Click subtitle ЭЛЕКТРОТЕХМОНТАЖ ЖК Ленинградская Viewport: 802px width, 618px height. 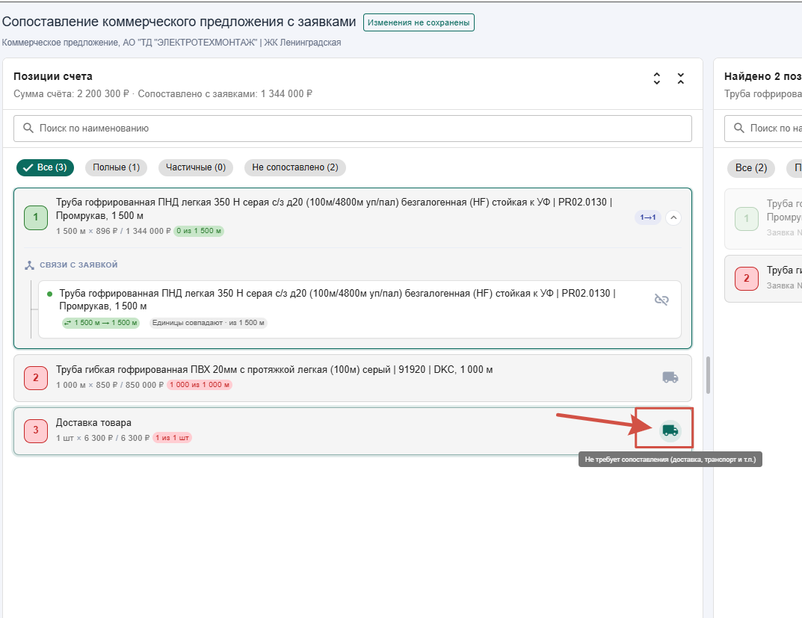click(171, 43)
